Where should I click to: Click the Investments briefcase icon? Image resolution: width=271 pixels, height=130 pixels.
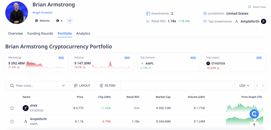click(148, 13)
